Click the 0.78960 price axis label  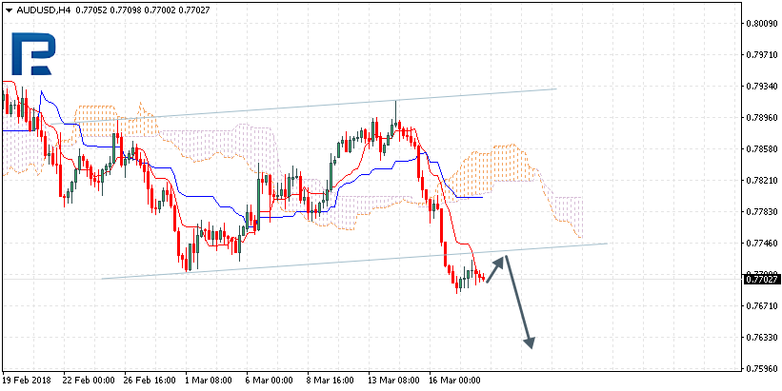pyautogui.click(x=760, y=119)
